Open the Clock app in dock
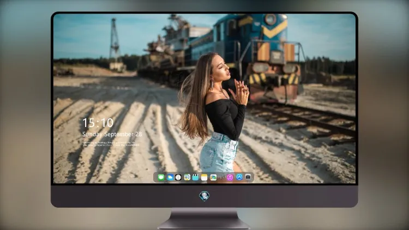The height and width of the screenshot is (230, 409). (178, 178)
